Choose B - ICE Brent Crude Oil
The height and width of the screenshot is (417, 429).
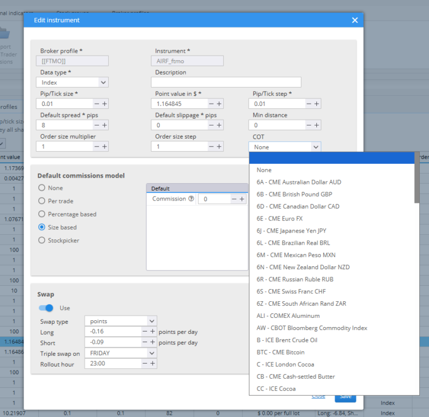332,340
